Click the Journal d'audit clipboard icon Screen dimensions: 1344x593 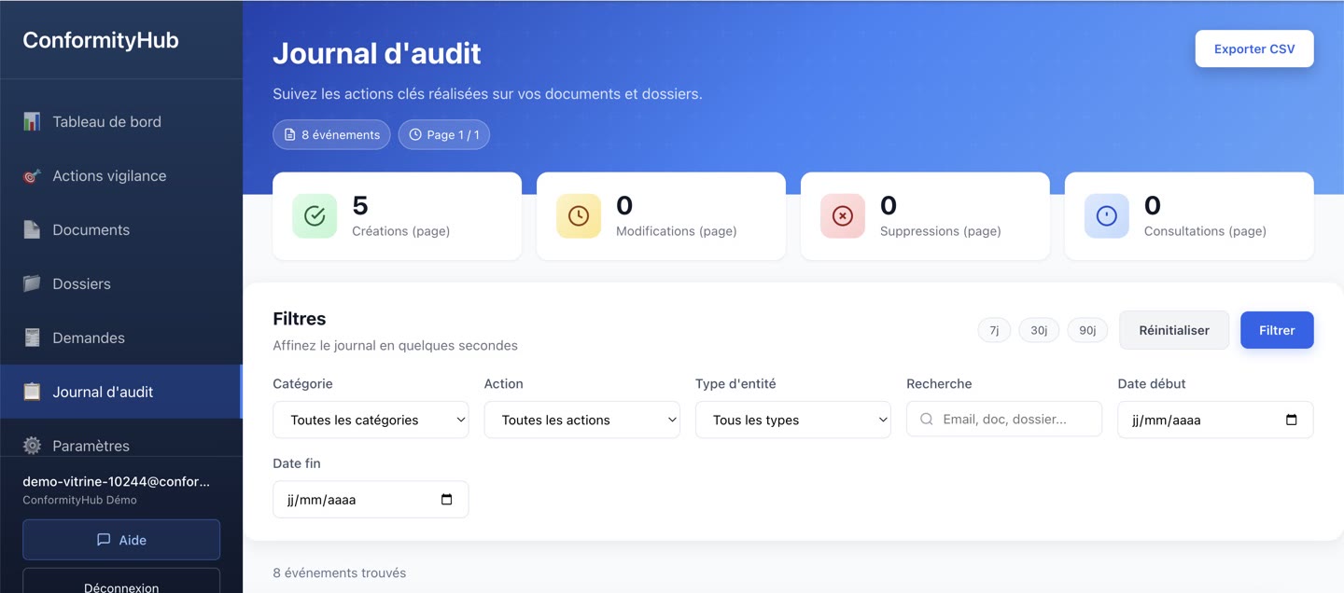32,392
